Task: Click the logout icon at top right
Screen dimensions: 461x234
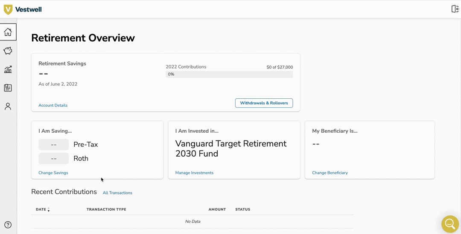Action: tap(455, 9)
